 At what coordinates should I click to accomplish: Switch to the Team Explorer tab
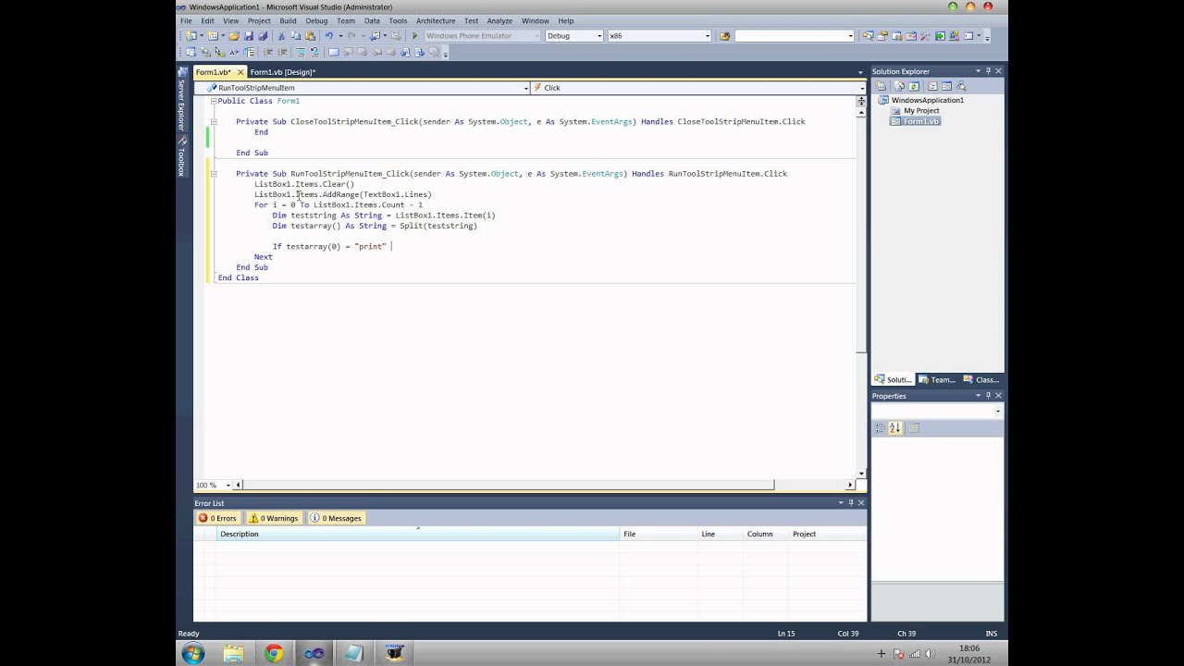pos(937,379)
